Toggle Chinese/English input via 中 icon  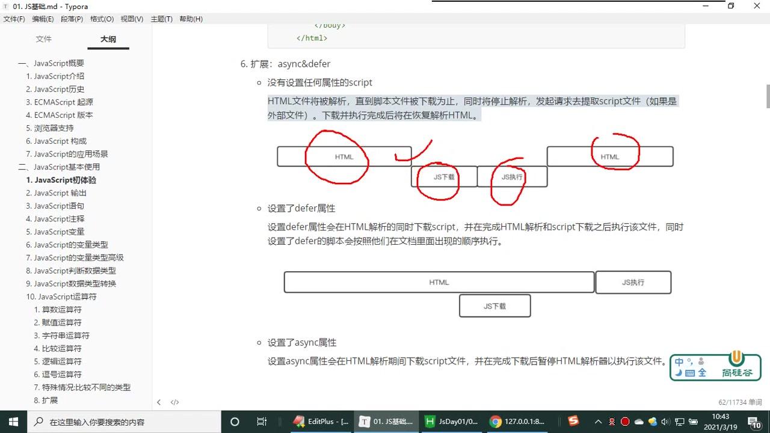679,361
